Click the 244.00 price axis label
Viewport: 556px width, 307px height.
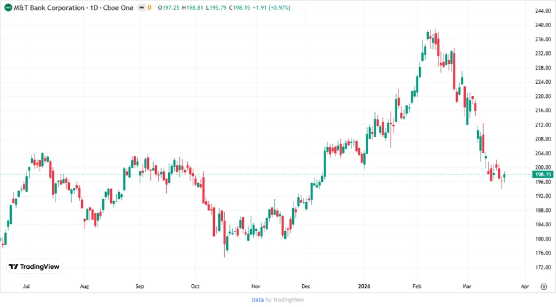543,11
